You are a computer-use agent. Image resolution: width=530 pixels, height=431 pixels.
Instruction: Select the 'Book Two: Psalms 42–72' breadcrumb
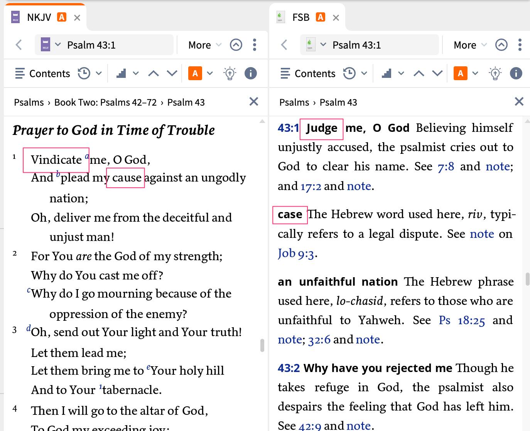pyautogui.click(x=106, y=102)
